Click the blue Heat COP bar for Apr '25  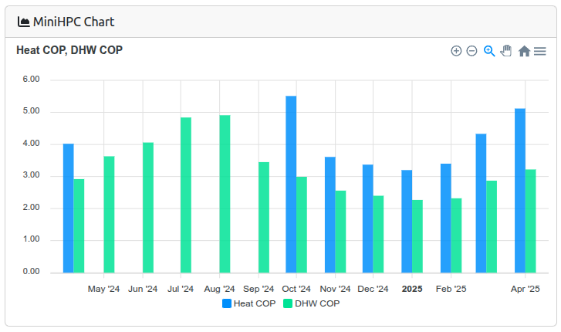(x=520, y=190)
